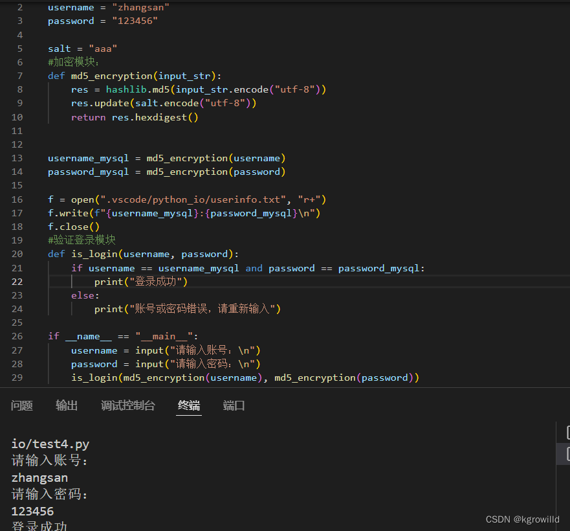Click 'return res.hexdigest()' line
Screen dimensions: 570x531
pyautogui.click(x=135, y=117)
